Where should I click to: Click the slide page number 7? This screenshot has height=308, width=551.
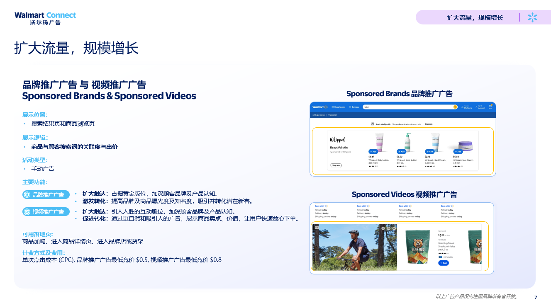click(535, 298)
